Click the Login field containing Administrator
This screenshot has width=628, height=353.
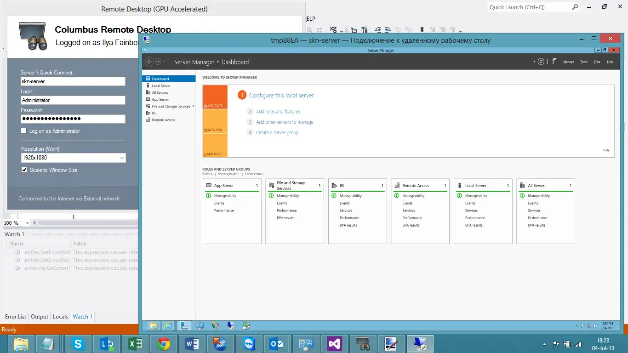[73, 100]
